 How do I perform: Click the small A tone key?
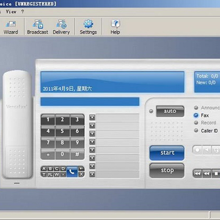click(44, 169)
